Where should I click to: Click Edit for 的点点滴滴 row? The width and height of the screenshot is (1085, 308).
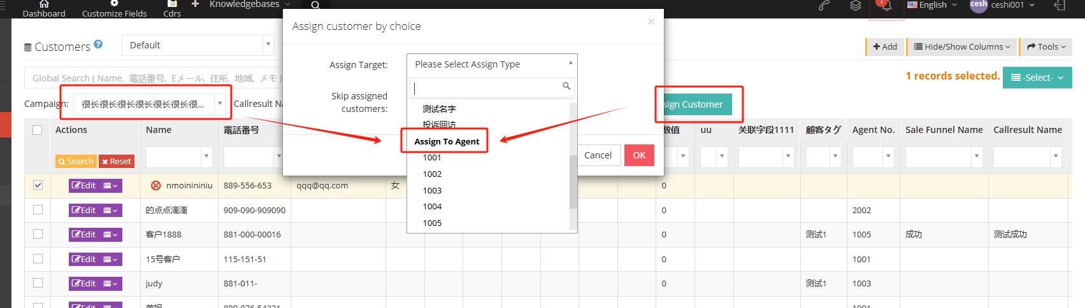pyautogui.click(x=84, y=210)
